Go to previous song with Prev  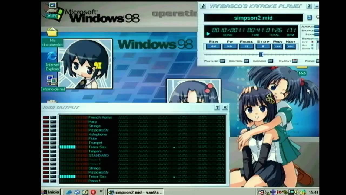(278, 47)
